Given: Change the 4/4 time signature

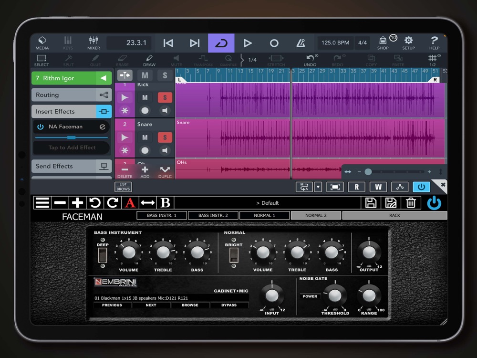Looking at the screenshot, I should pyautogui.click(x=363, y=42).
